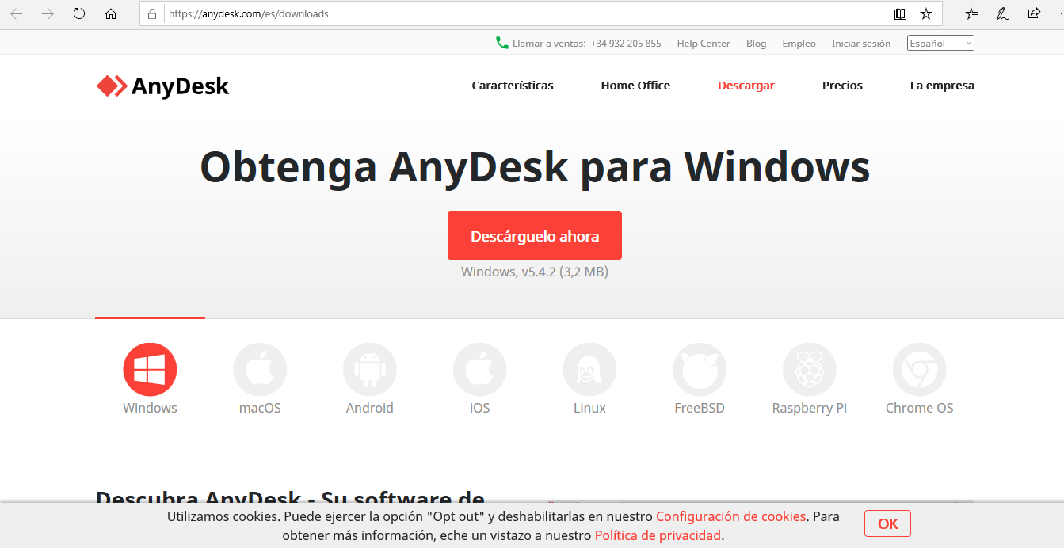The width and height of the screenshot is (1064, 548).
Task: Refresh the page with the reload icon
Action: [79, 13]
